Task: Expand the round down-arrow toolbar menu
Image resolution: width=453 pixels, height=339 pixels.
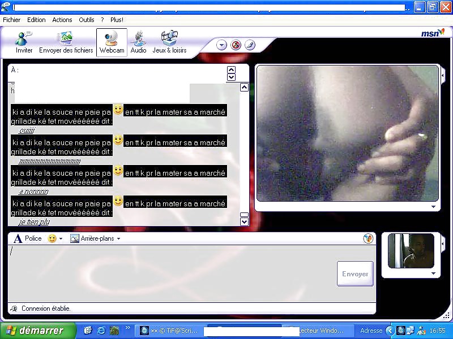Action: pos(222,45)
